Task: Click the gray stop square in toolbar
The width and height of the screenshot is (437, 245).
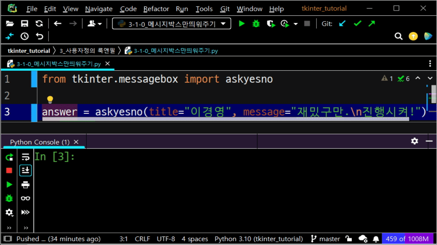Action: pos(307,23)
